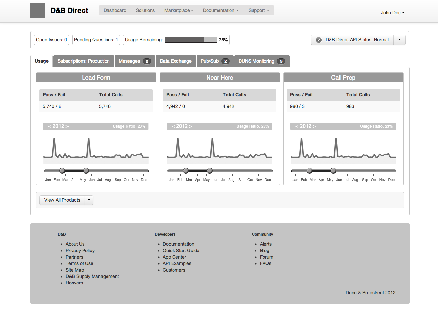Viewport: 438px width, 331px height.
Task: Open the App Center footer link
Action: point(174,257)
